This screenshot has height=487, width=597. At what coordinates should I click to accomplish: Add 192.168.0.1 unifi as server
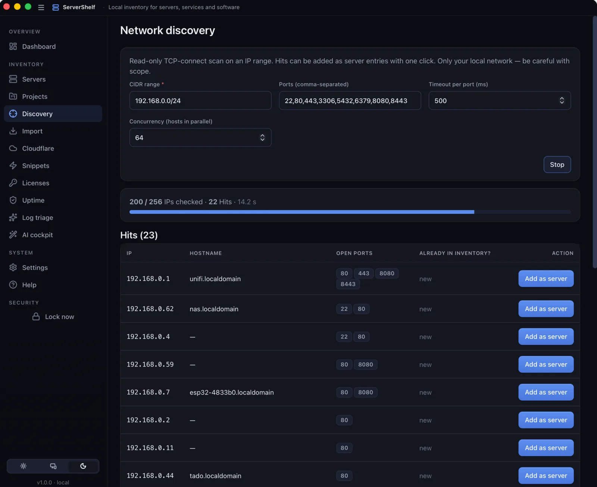pyautogui.click(x=546, y=279)
